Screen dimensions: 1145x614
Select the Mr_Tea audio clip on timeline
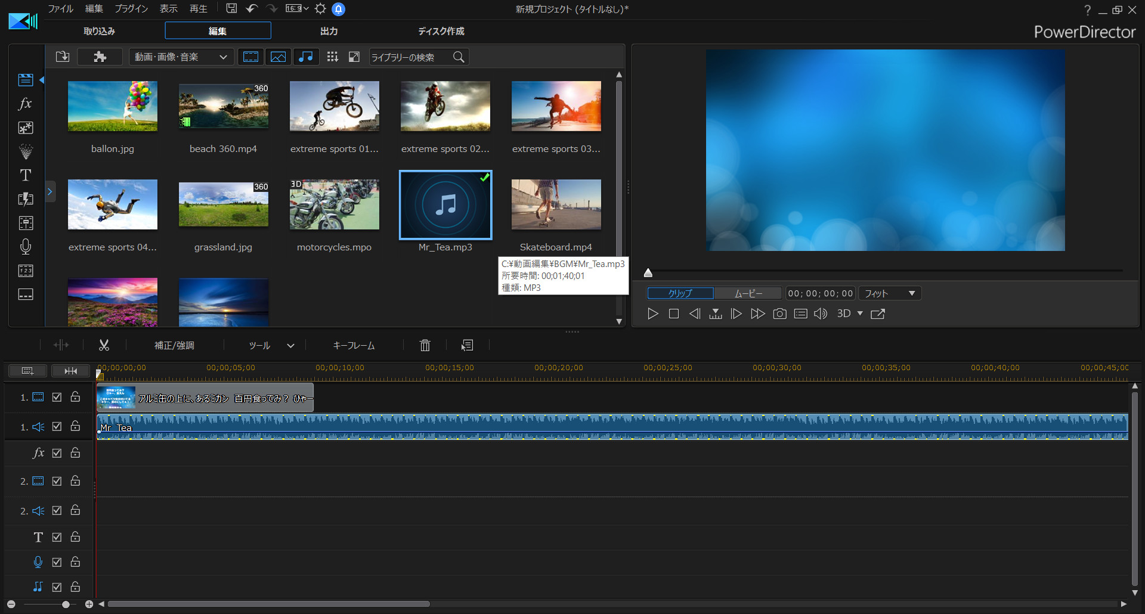click(x=612, y=427)
